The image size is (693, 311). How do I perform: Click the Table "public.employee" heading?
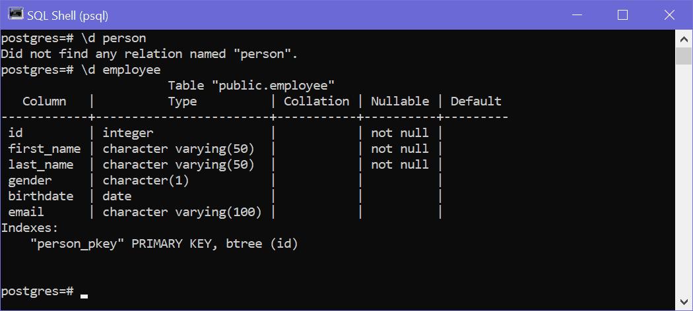pos(251,86)
